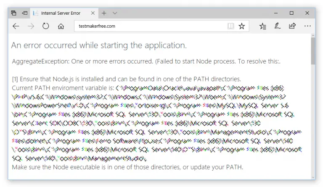This screenshot has height=187, width=323.
Task: Select the Internal Server Error tab
Action: [60, 13]
